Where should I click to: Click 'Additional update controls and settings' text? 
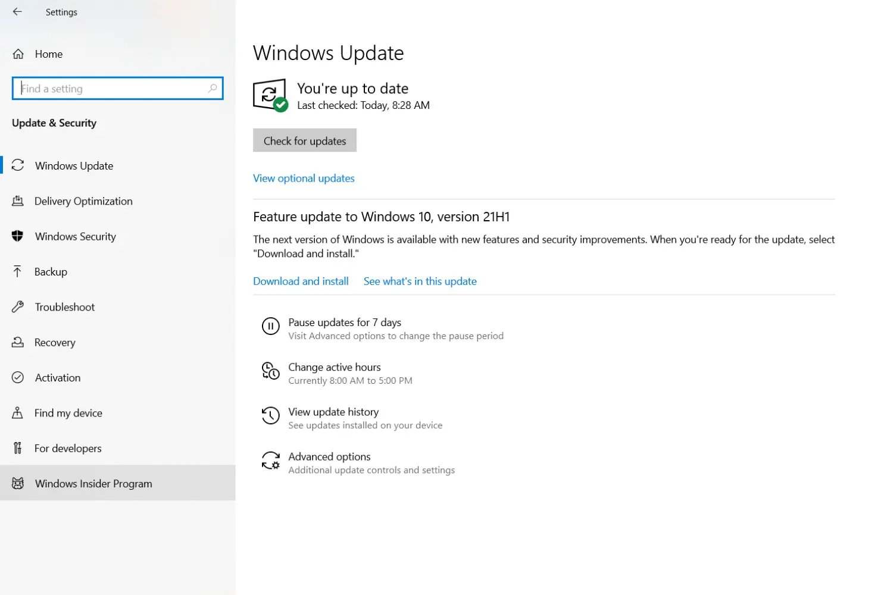pos(371,470)
